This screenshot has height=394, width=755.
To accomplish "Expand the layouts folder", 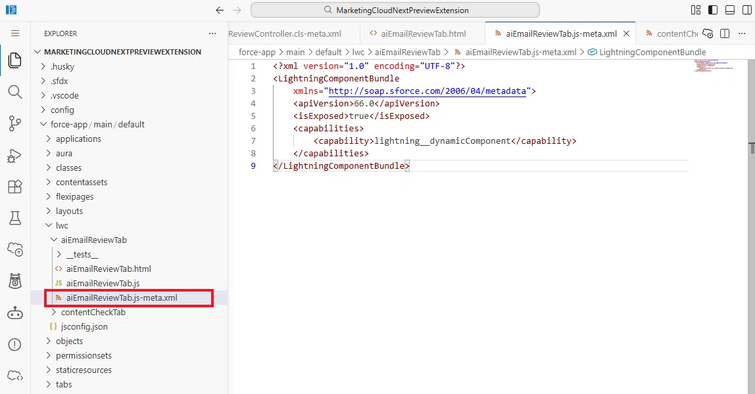I will 129,210.
